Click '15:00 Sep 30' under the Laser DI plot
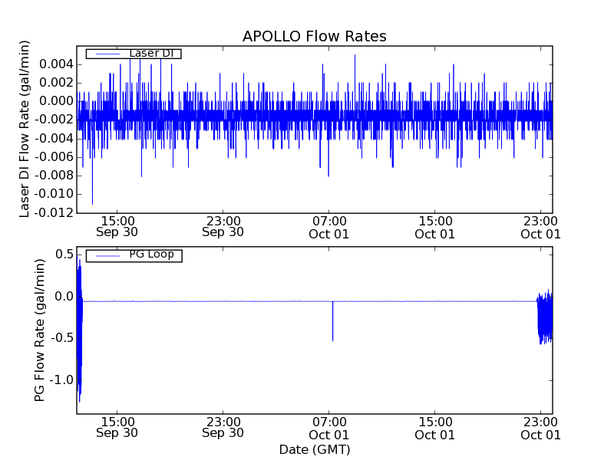This screenshot has width=614, height=460. [117, 227]
